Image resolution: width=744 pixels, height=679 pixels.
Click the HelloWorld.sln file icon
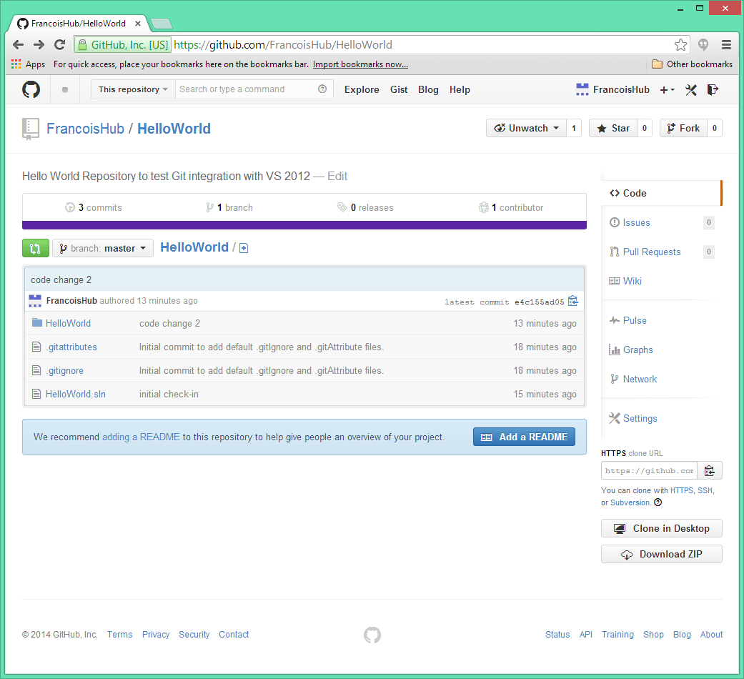pyautogui.click(x=36, y=394)
